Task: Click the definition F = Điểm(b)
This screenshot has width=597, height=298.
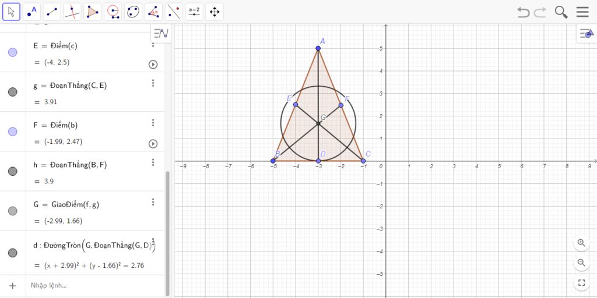Action: pos(55,126)
